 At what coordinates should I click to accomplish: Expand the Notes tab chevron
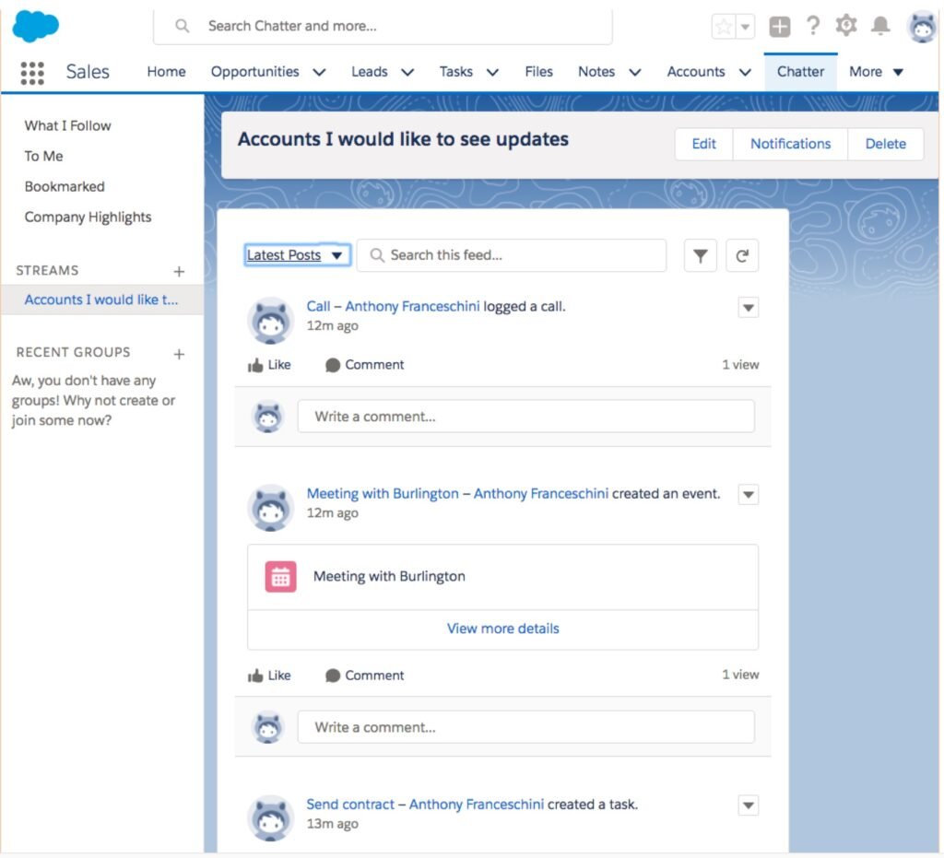(634, 72)
